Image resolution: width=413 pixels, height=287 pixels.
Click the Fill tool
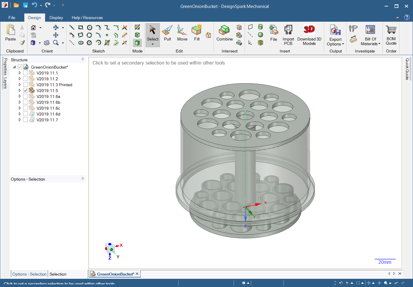coord(197,33)
